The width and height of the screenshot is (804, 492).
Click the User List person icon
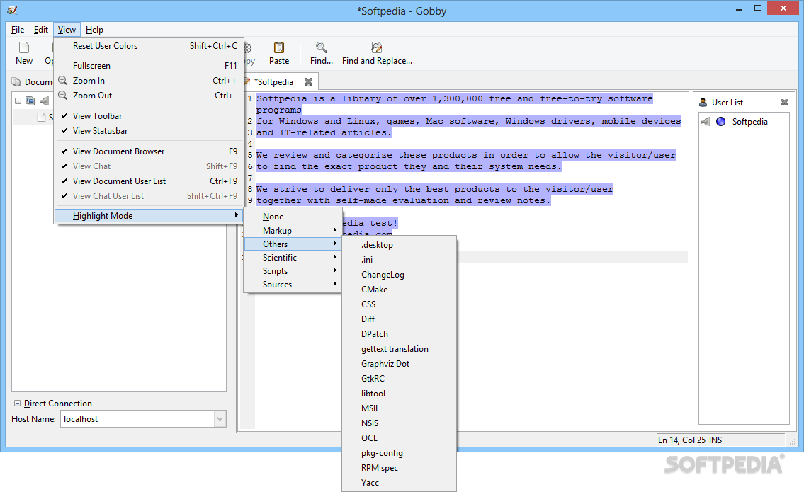(x=703, y=103)
